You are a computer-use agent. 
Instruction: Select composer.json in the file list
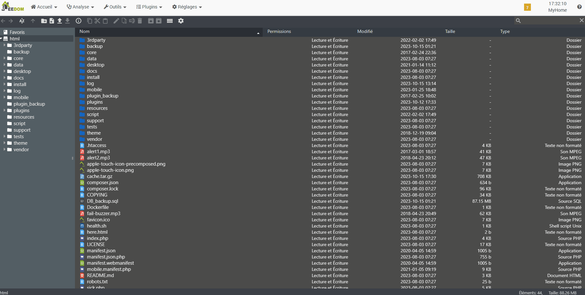click(x=330, y=183)
